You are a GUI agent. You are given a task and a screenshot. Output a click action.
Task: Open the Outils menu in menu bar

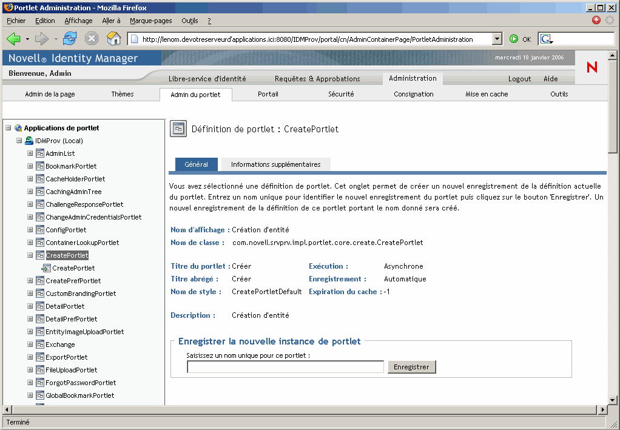(190, 21)
